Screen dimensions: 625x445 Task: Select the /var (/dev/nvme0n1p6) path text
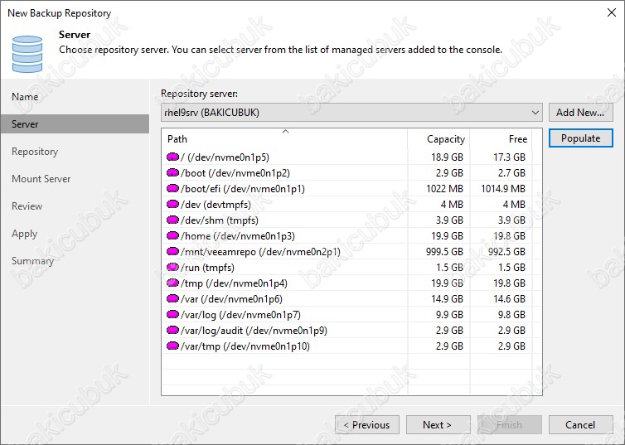click(x=231, y=299)
